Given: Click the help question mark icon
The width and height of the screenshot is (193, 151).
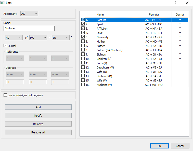Looking at the screenshot, I should click(175, 3).
